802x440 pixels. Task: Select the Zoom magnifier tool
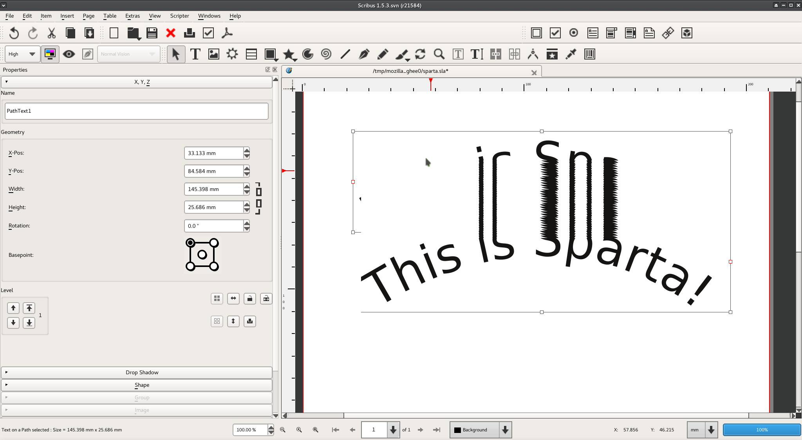coord(439,54)
